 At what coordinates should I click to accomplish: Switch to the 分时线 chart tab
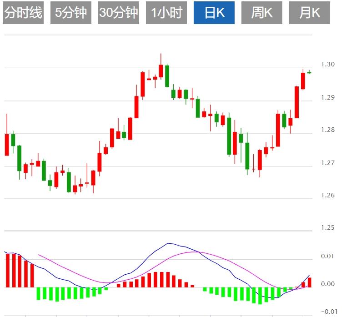(x=23, y=13)
